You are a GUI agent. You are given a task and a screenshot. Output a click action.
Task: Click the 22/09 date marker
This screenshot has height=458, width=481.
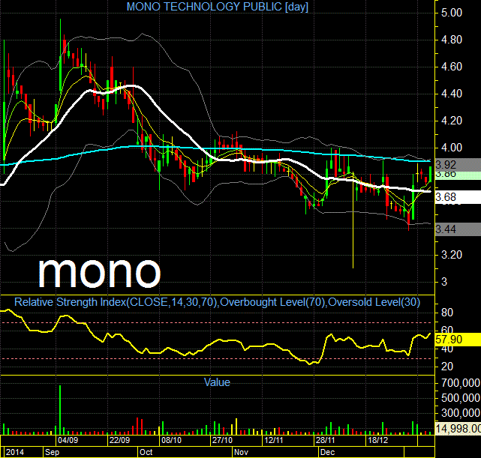[x=119, y=440]
